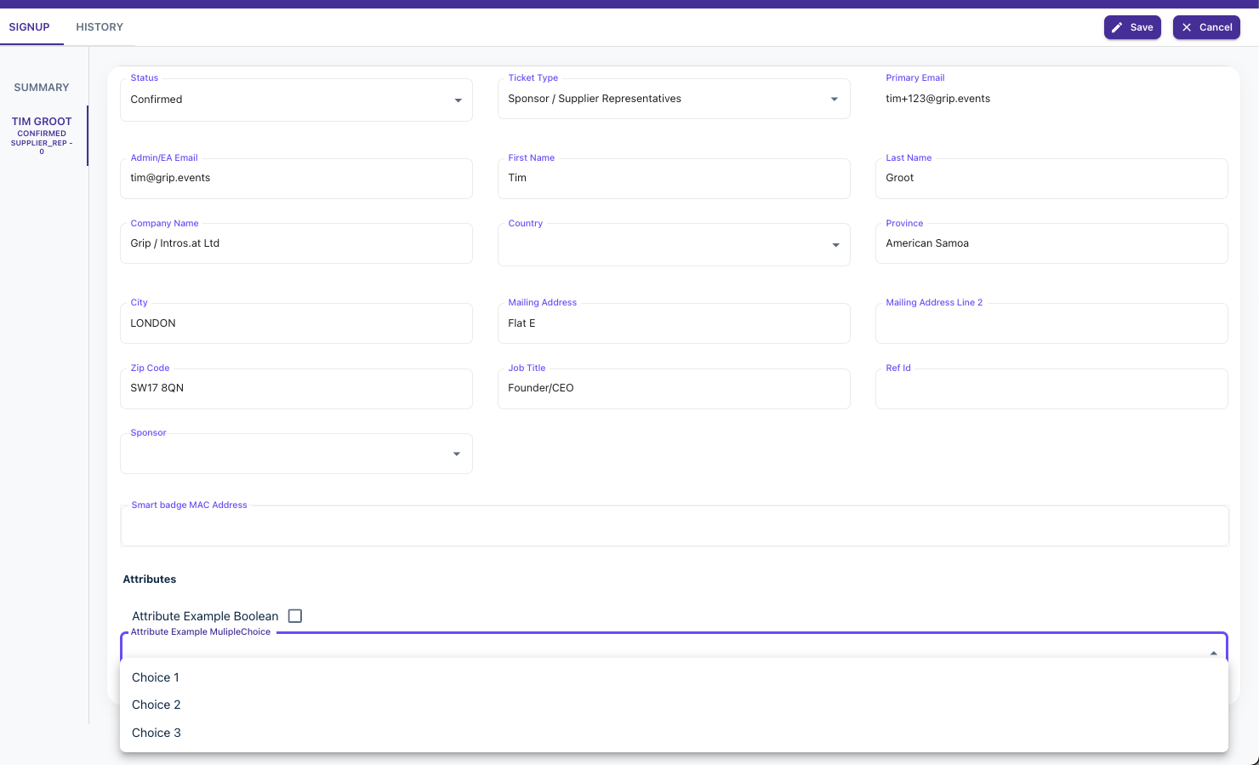Switch to the HISTORY tab
This screenshot has height=765, width=1259.
[100, 27]
